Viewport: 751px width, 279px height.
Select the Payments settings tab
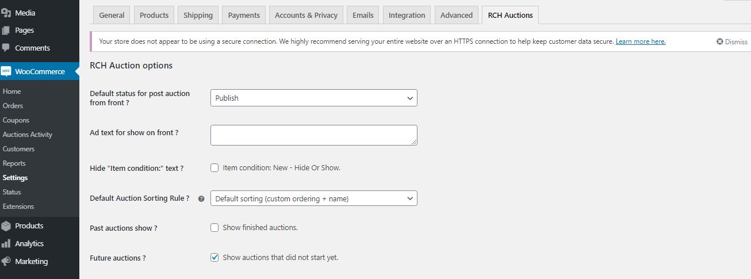(x=244, y=16)
